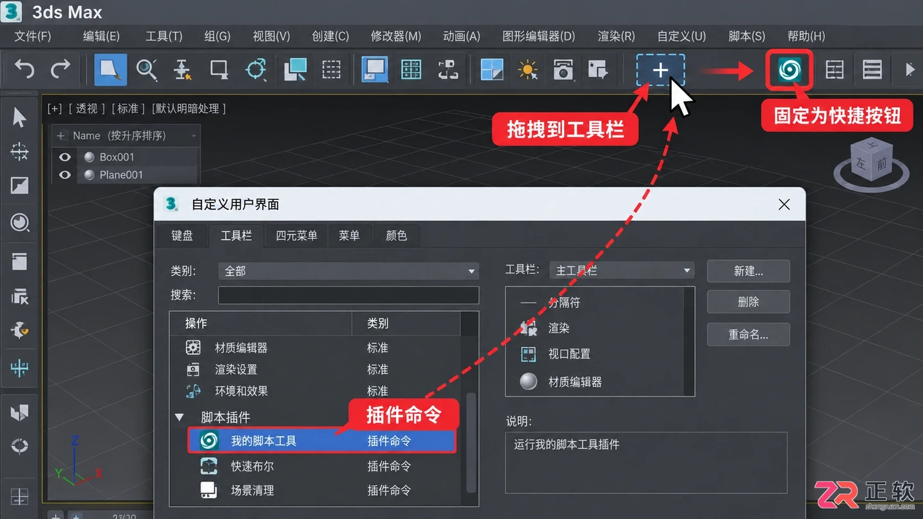Screen dimensions: 923x519
Task: Click the 环境和效果 icon in the actions list
Action: click(193, 391)
